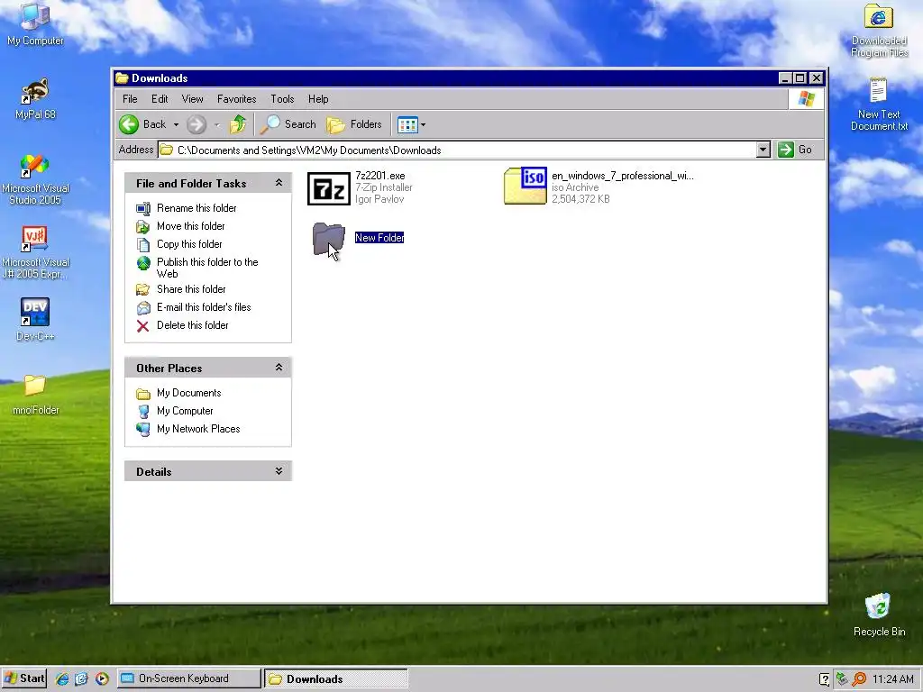Open the Back history dropdown arrow
This screenshot has width=923, height=692.
[176, 124]
